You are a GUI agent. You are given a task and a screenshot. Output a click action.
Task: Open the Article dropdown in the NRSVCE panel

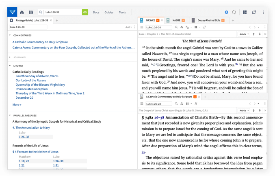(x=244, y=34)
